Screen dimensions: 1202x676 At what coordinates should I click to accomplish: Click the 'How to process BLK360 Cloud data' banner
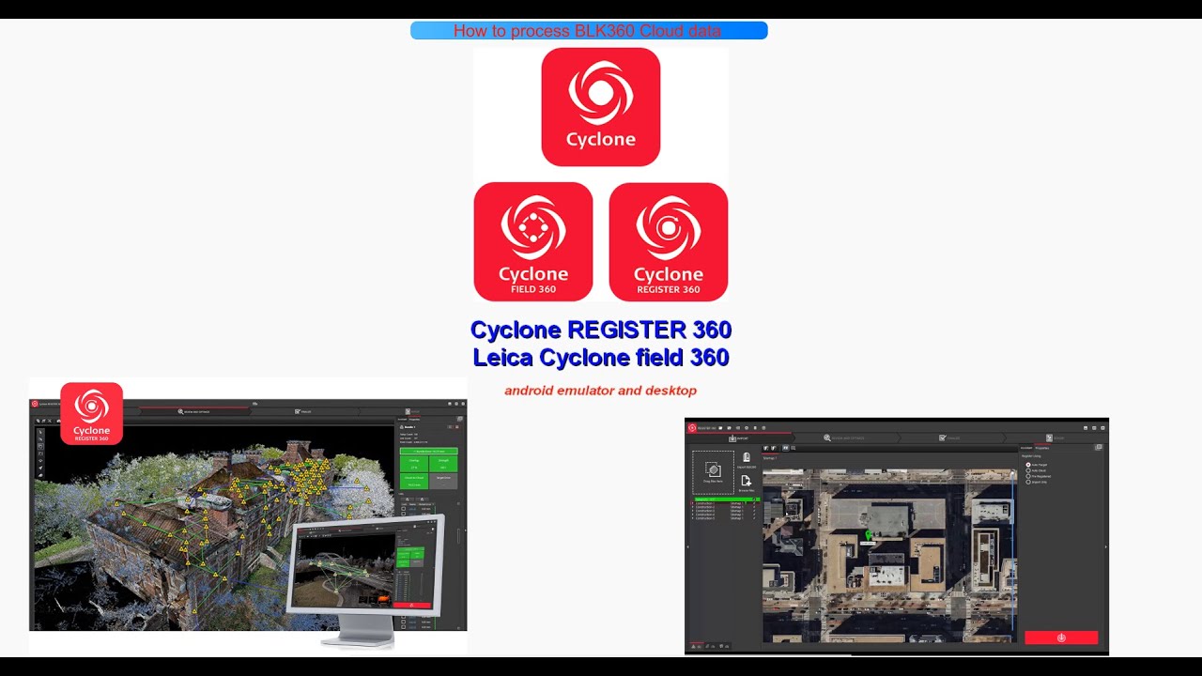[589, 31]
